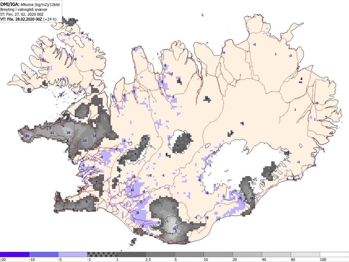Click the near-white 80 to 100 legend swatch

305,254
